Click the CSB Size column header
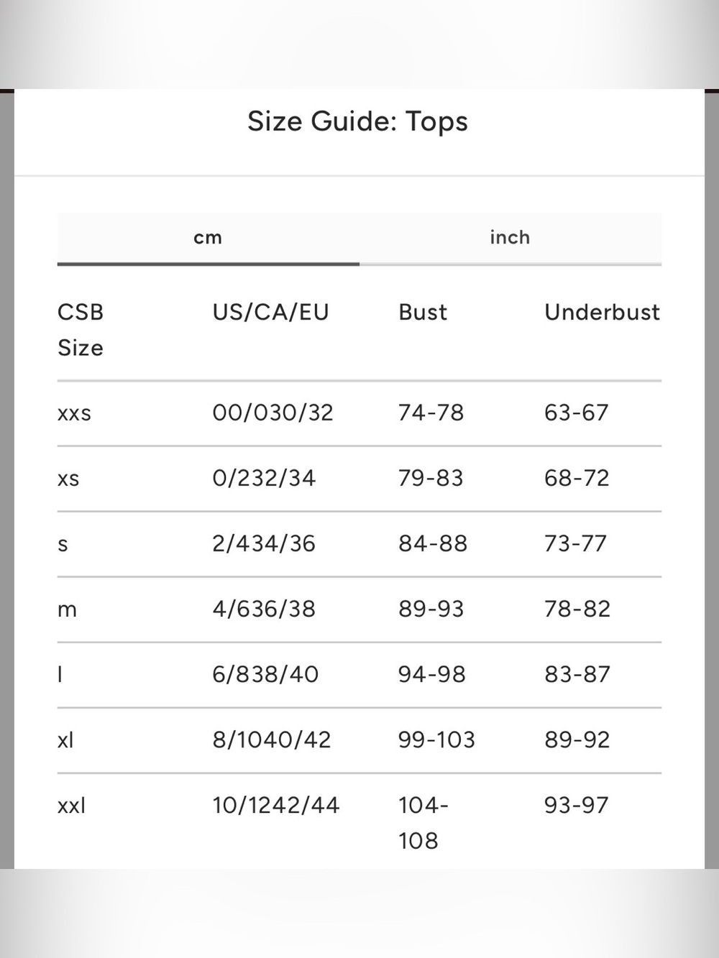719x958 pixels. coord(81,330)
